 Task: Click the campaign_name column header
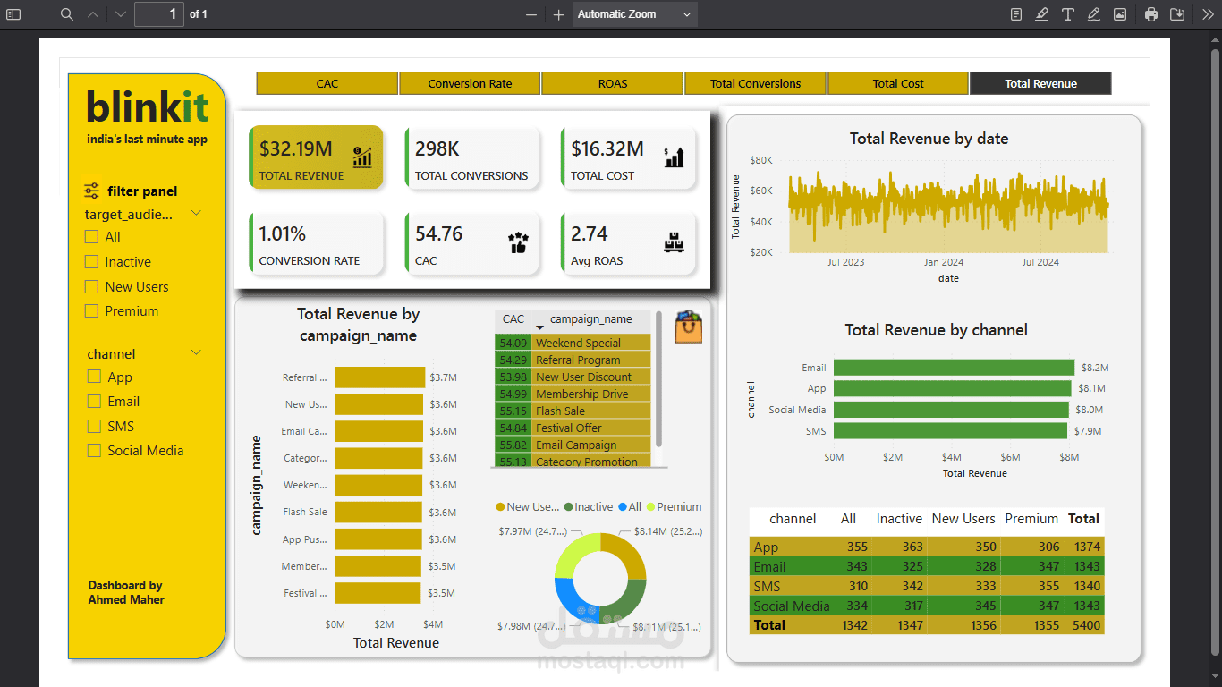point(590,319)
